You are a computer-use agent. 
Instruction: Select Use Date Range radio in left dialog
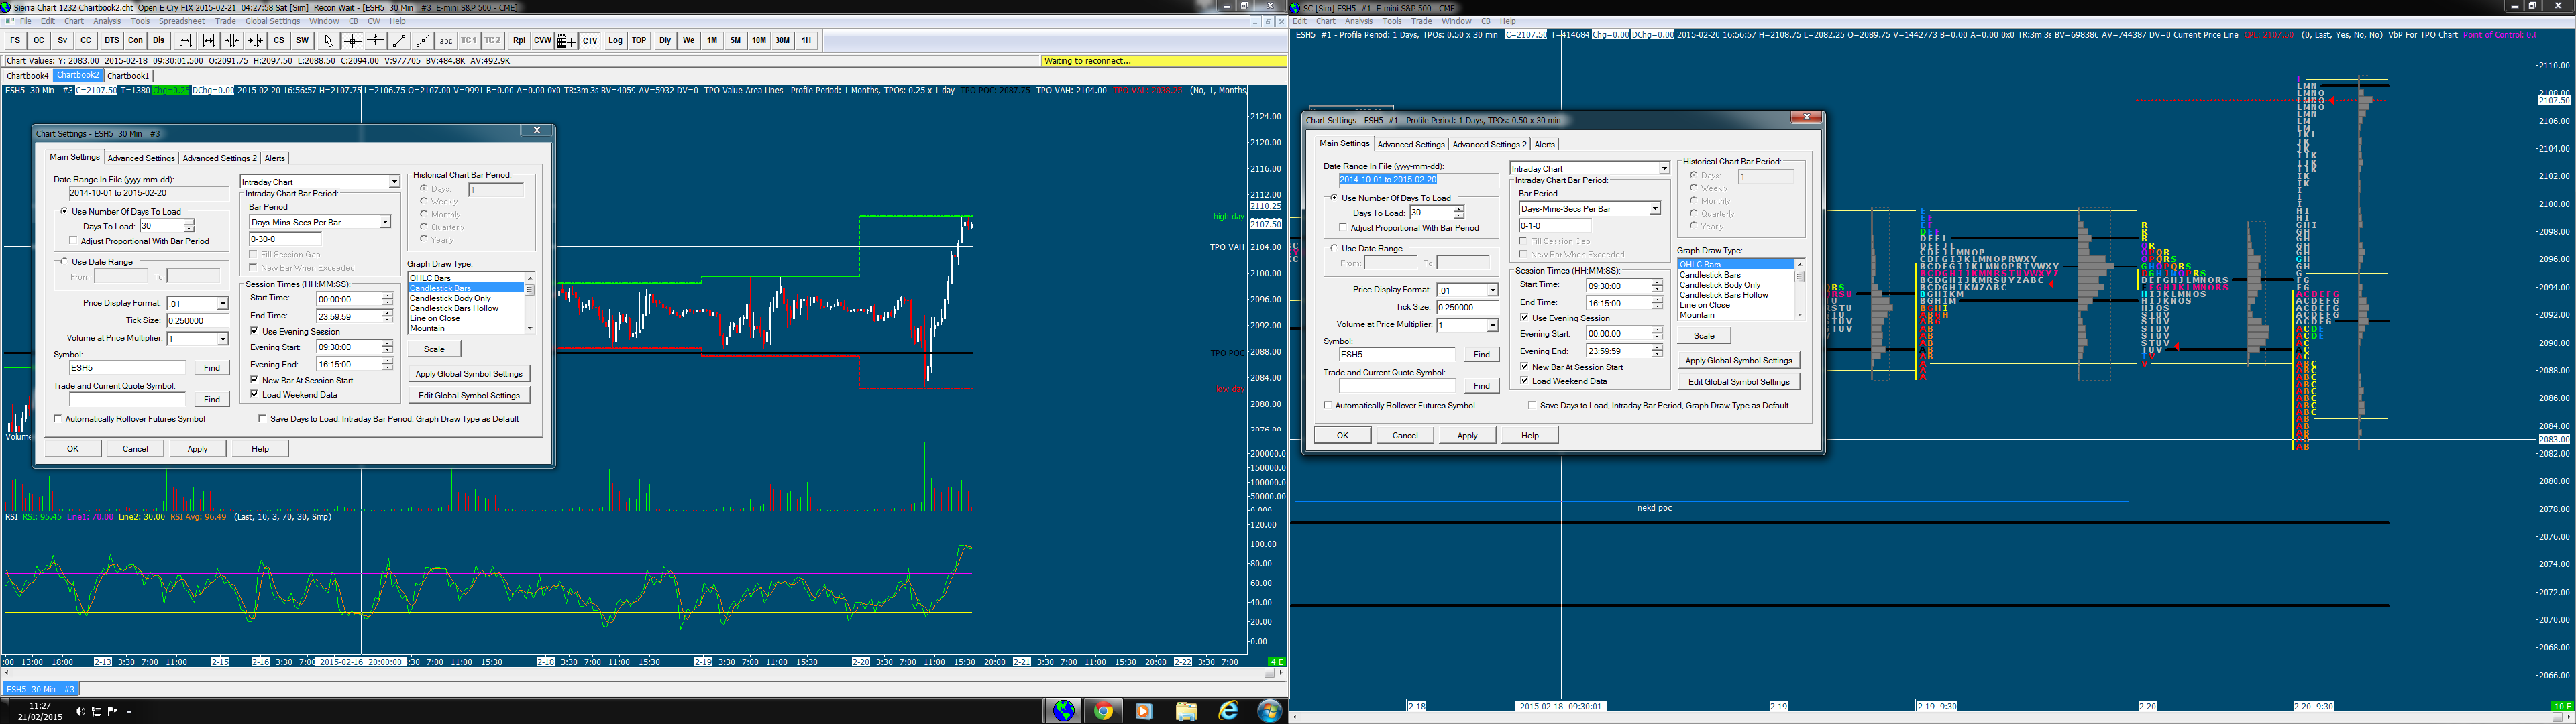click(64, 262)
